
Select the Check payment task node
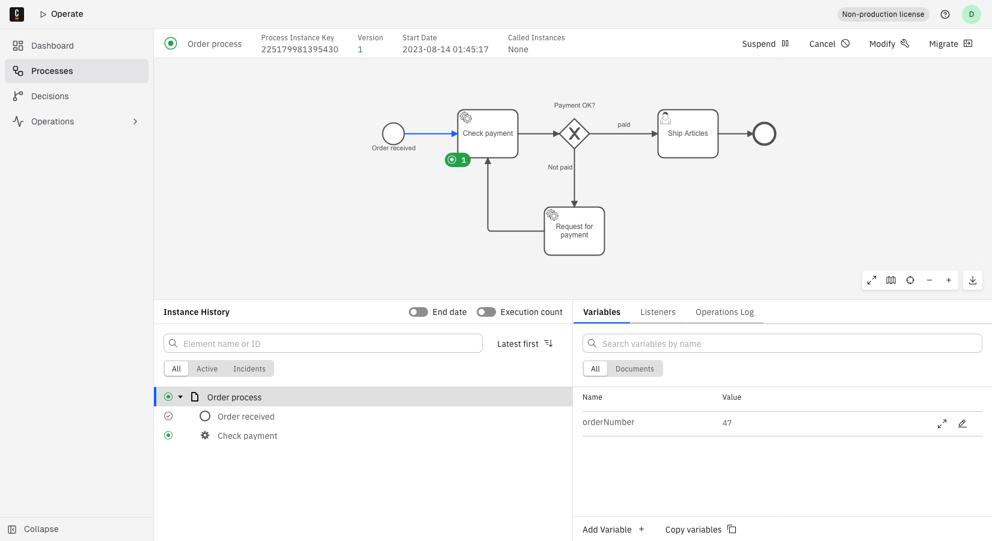[x=488, y=133]
